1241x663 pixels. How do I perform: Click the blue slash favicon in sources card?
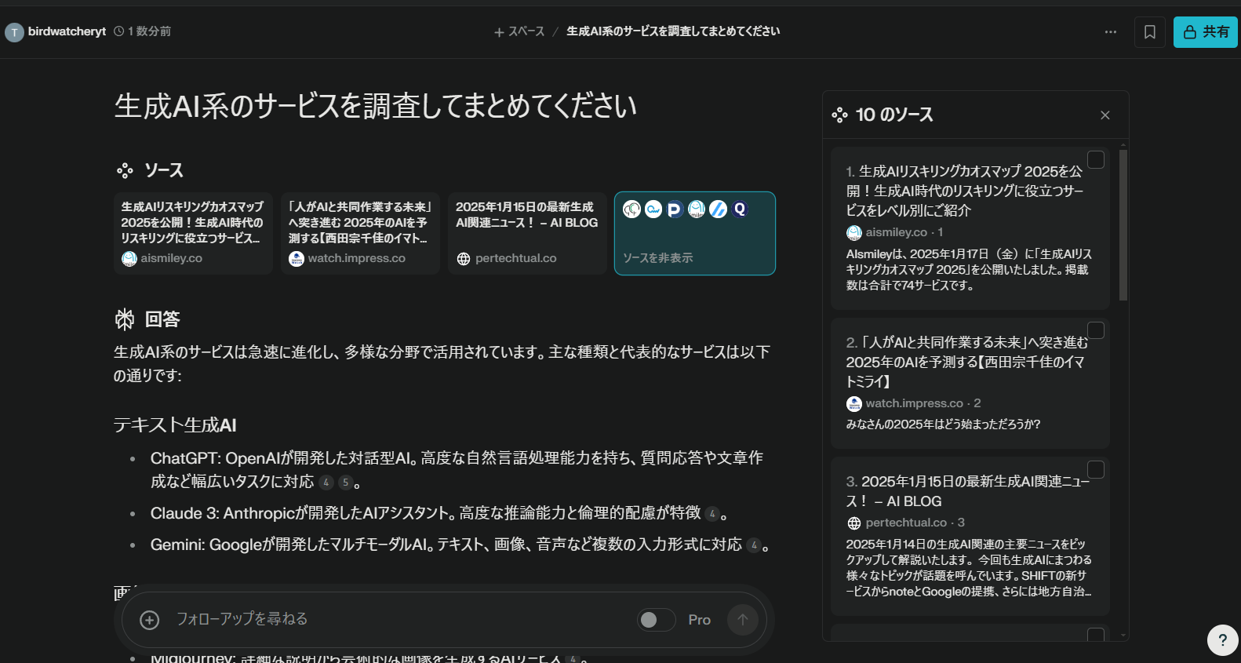718,209
